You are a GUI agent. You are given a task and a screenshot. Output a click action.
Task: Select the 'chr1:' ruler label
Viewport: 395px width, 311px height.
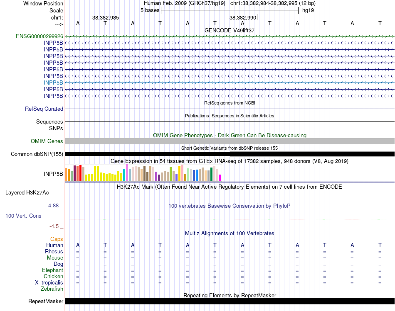(x=57, y=17)
